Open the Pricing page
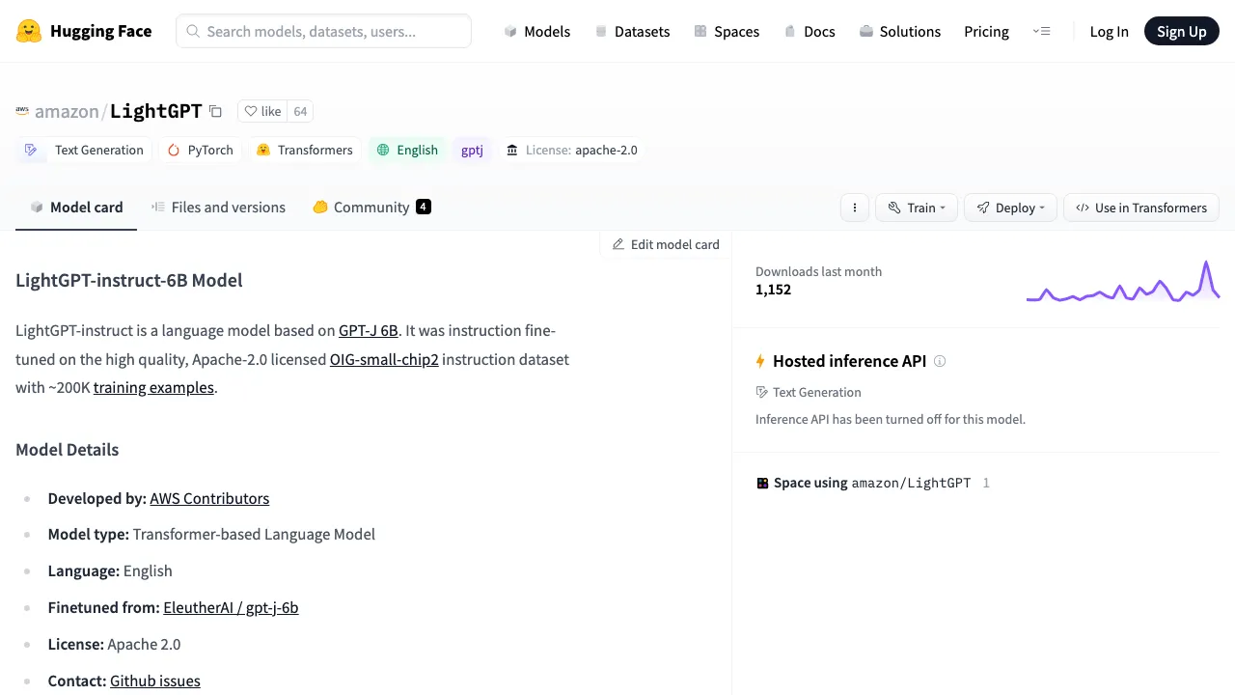Image resolution: width=1235 pixels, height=695 pixels. (x=986, y=31)
